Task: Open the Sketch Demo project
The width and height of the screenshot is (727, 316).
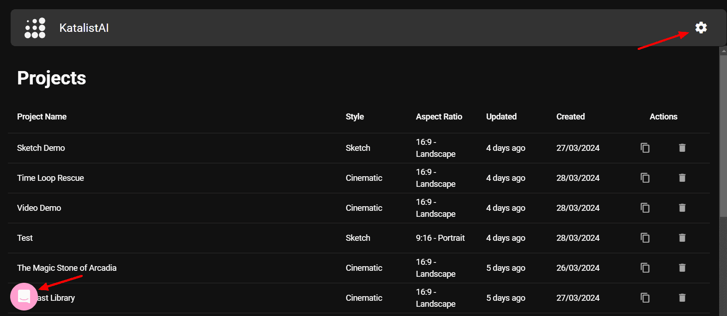Action: [x=41, y=148]
